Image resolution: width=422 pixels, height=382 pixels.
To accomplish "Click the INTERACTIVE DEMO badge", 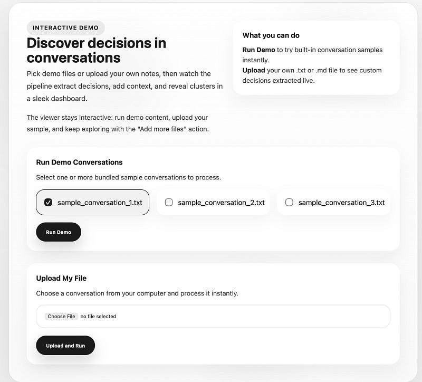I will point(65,27).
